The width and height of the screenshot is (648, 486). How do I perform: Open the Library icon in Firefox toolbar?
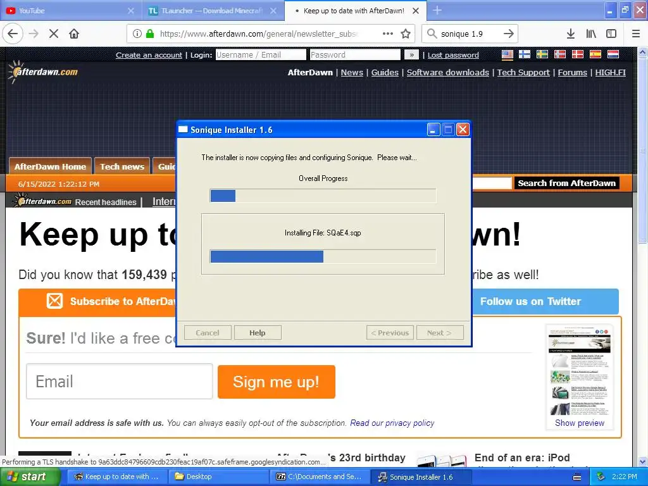tap(591, 34)
